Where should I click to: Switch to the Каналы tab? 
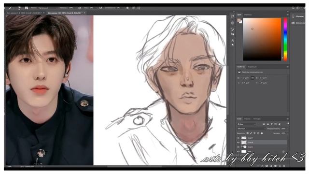247,119
